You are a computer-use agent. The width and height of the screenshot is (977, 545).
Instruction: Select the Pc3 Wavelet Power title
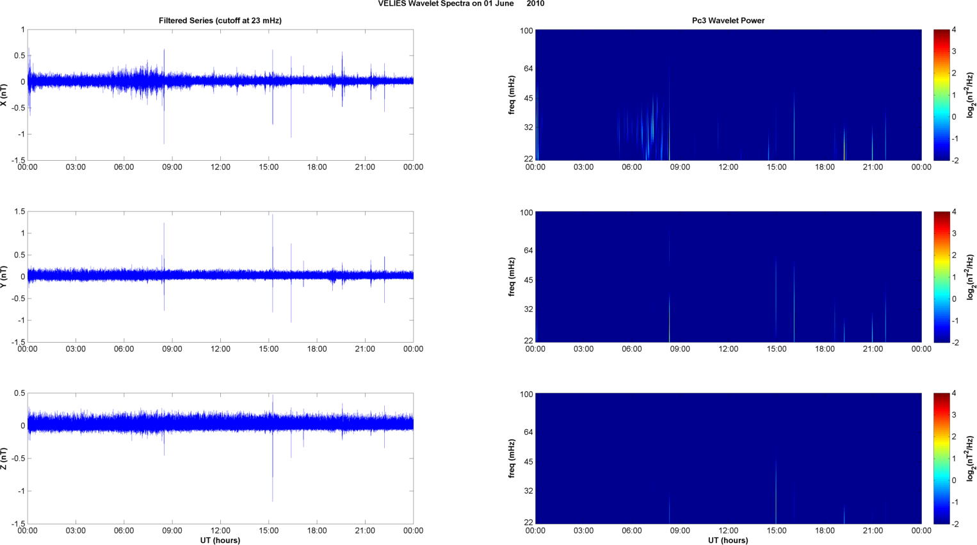[728, 20]
